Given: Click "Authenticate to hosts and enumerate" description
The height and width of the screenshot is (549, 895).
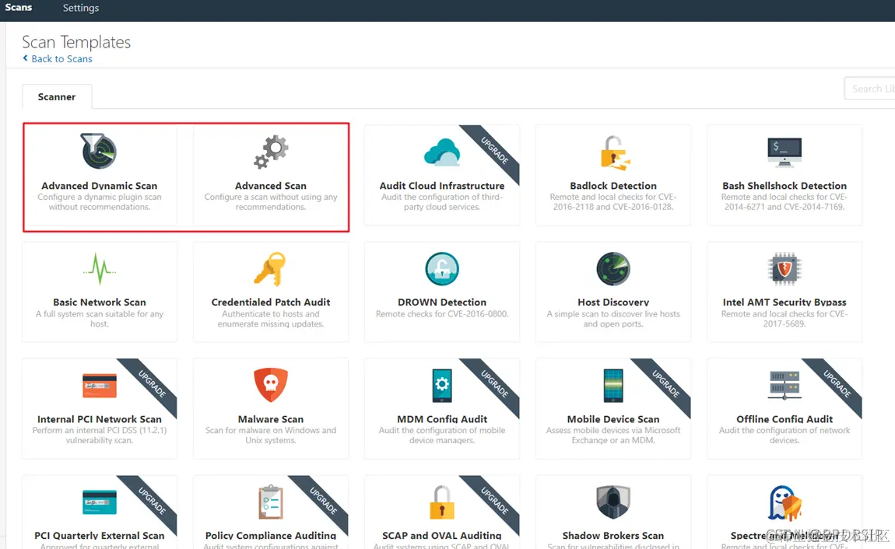Looking at the screenshot, I should tap(271, 319).
